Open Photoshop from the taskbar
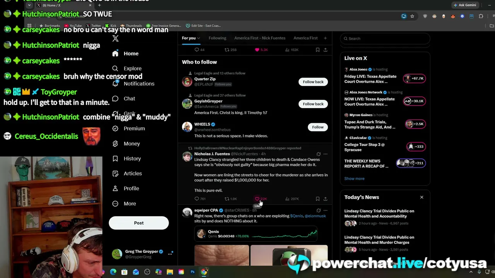 192,272
